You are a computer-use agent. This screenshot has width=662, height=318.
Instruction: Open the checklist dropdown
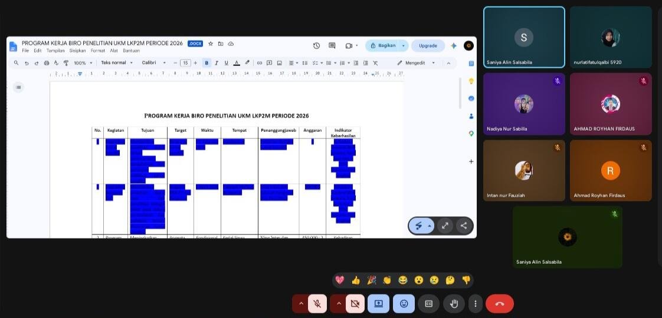[x=317, y=63]
